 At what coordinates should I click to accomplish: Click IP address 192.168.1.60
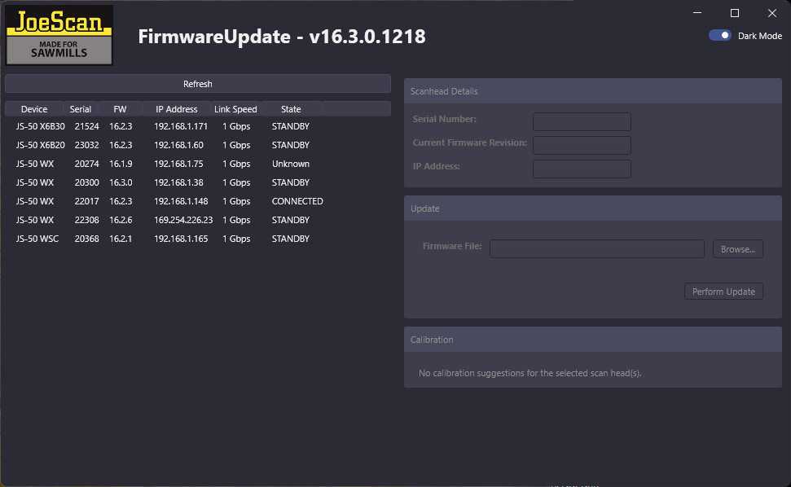pyautogui.click(x=178, y=145)
